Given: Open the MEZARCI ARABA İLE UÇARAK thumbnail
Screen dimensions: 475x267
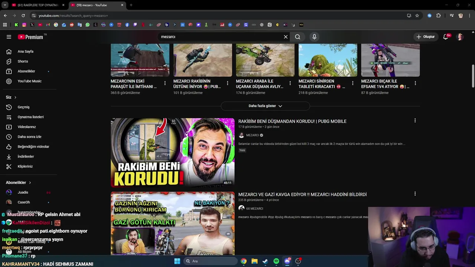Looking at the screenshot, I should 265,60.
